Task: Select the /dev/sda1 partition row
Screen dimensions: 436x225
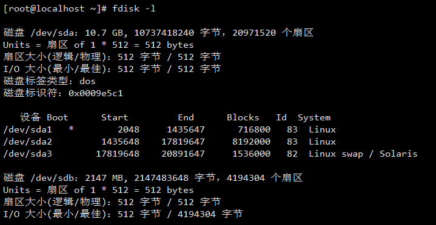Action: (x=170, y=129)
